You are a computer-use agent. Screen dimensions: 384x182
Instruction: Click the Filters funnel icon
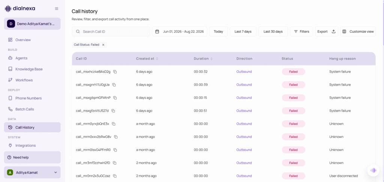296,31
